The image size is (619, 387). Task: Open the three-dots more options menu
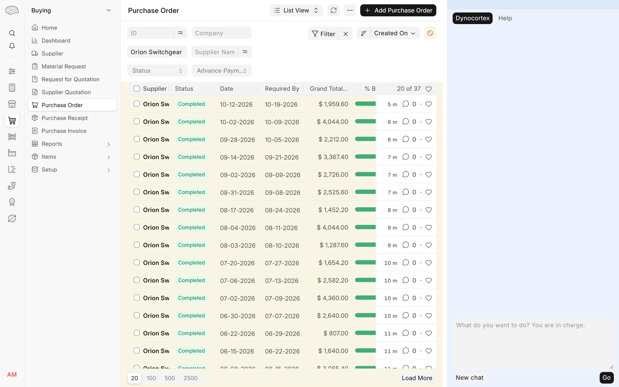tap(350, 10)
